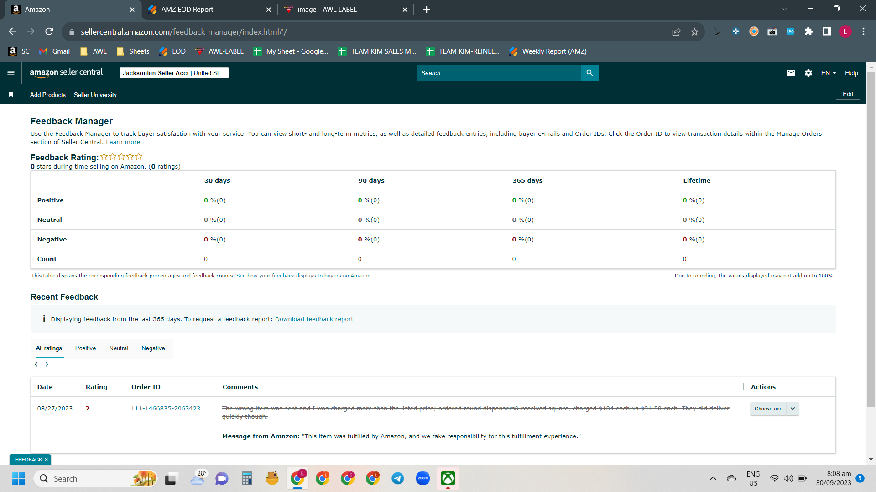Go back in browser history
The height and width of the screenshot is (492, 876).
(12, 31)
